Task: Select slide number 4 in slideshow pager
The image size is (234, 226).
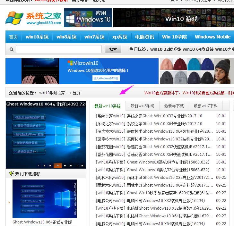Action: pyautogui.click(x=58, y=166)
